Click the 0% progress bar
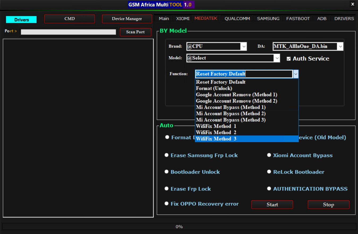Image resolution: width=358 pixels, height=234 pixels. click(179, 227)
